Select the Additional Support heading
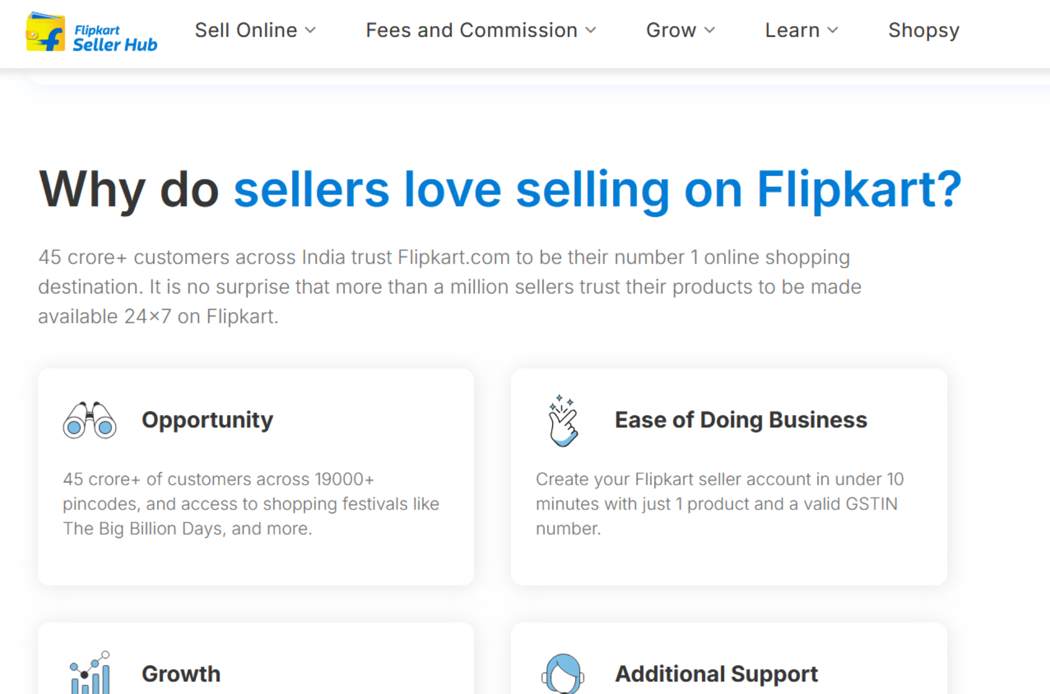The height and width of the screenshot is (694, 1050). tap(716, 674)
